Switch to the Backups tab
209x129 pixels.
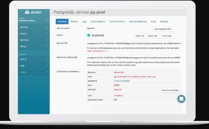[164, 21]
